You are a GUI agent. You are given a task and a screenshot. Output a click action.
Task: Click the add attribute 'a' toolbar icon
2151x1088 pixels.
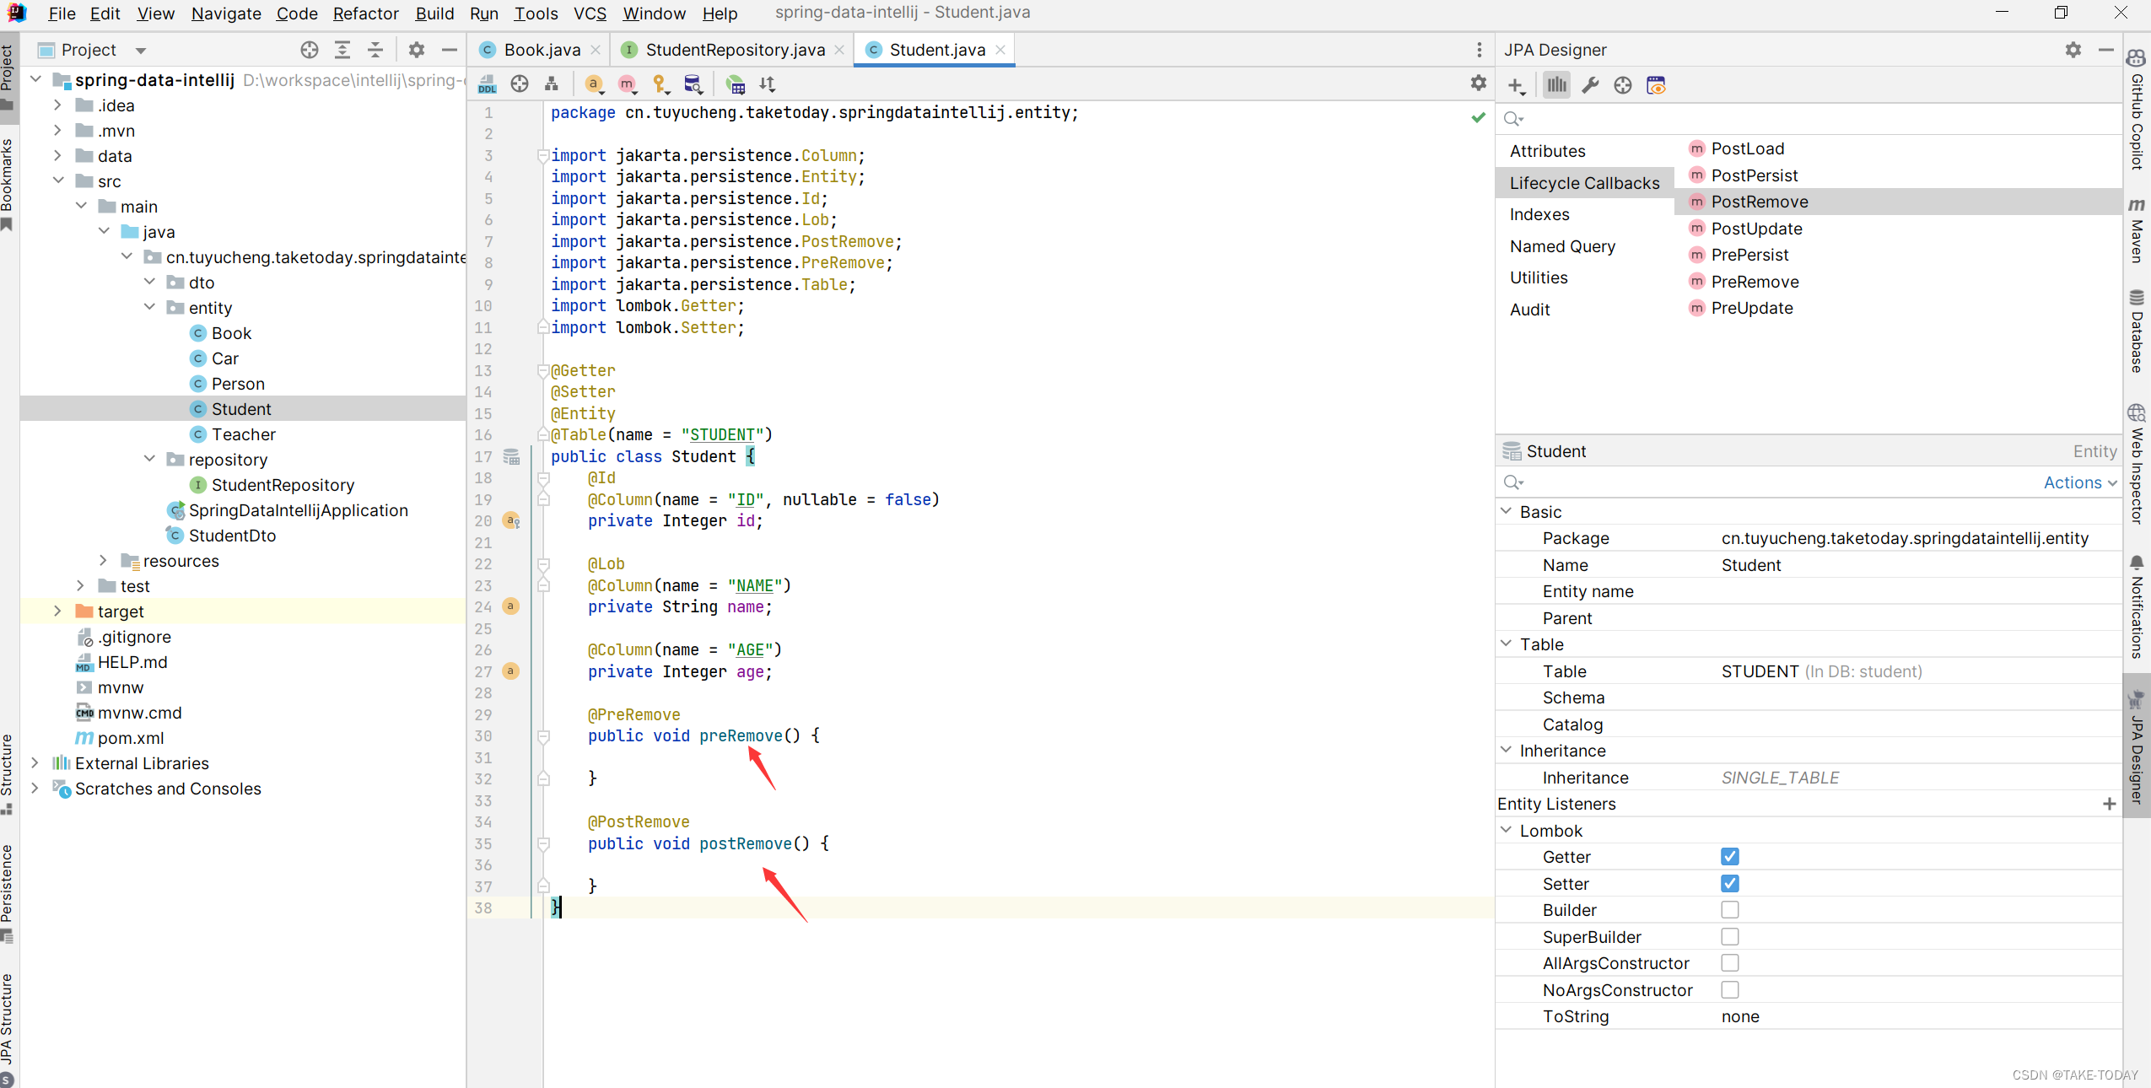594,84
